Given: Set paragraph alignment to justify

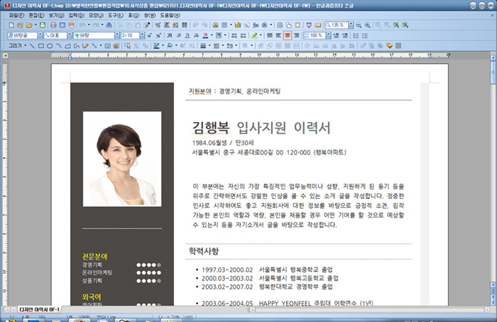Looking at the screenshot, I should coord(270,36).
